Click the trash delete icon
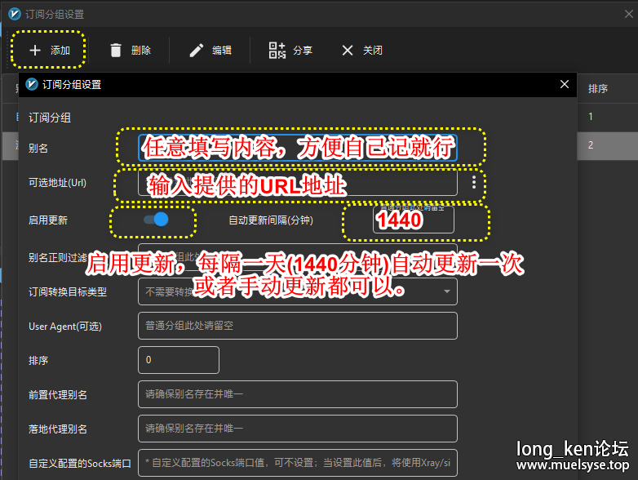 tap(116, 51)
